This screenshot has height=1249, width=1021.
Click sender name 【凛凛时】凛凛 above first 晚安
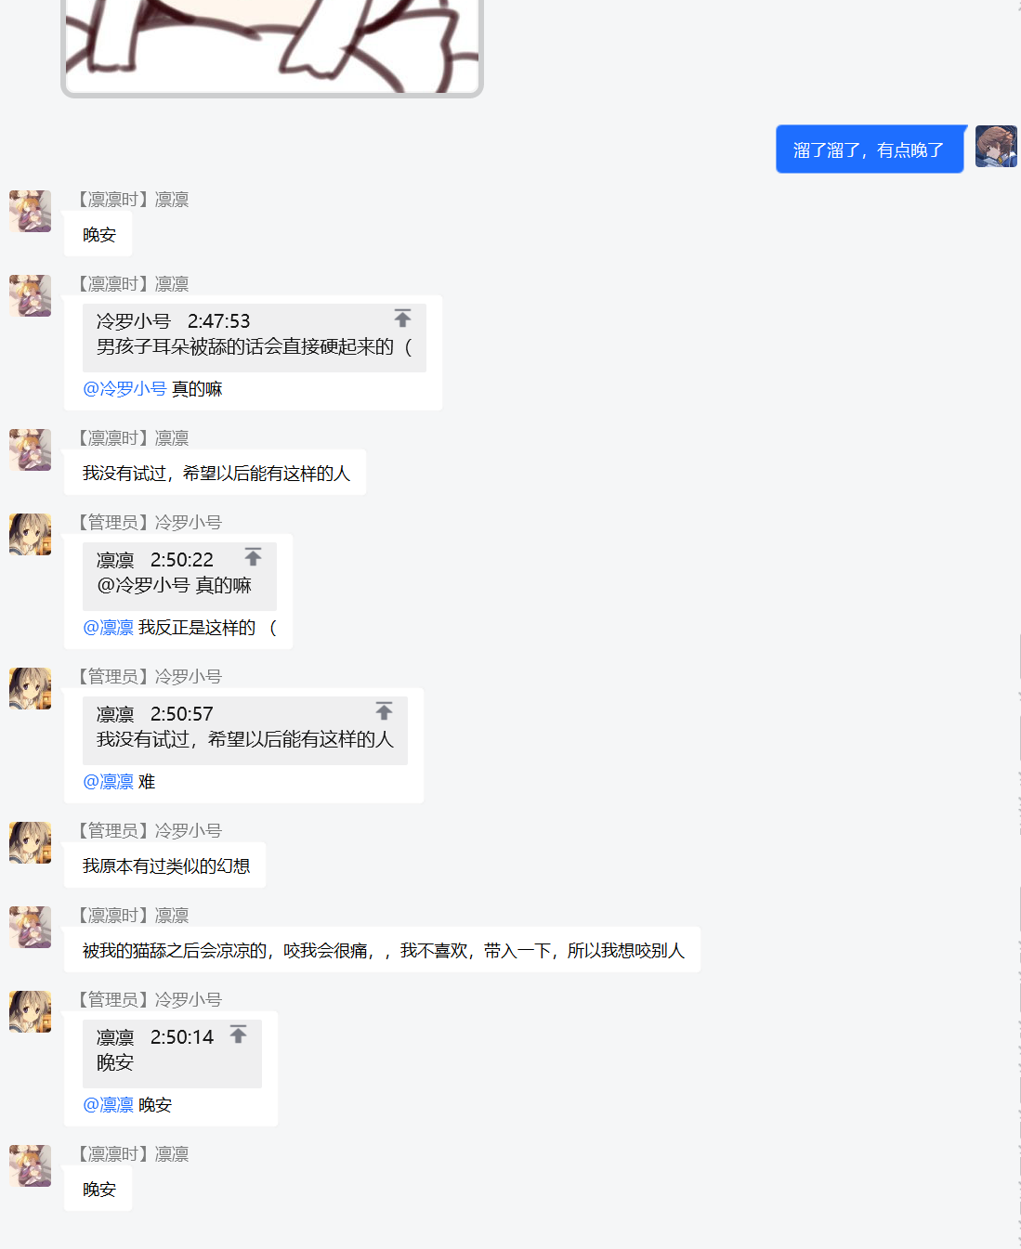pyautogui.click(x=130, y=200)
